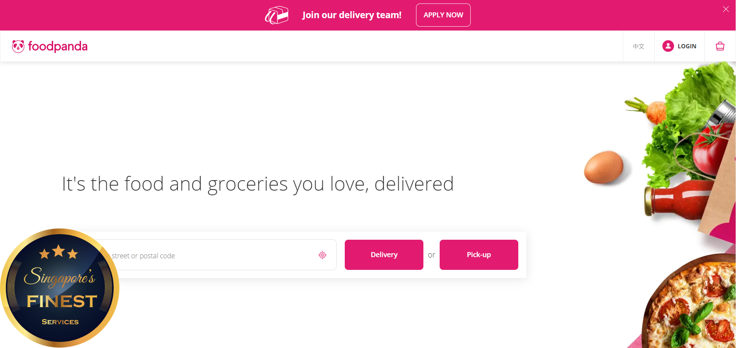Image resolution: width=736 pixels, height=348 pixels.
Task: Use the locate-me crosshair icon
Action: (322, 255)
